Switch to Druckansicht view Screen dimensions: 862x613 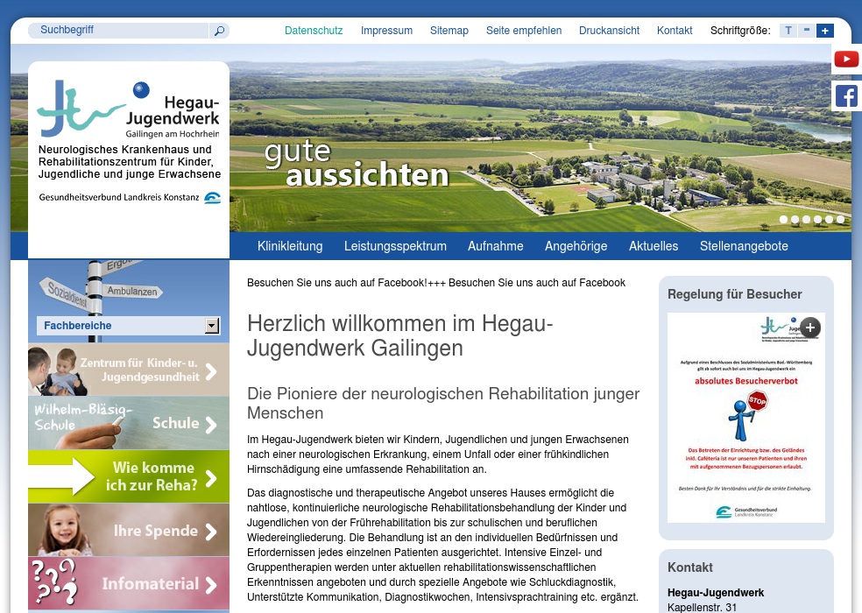tap(609, 30)
